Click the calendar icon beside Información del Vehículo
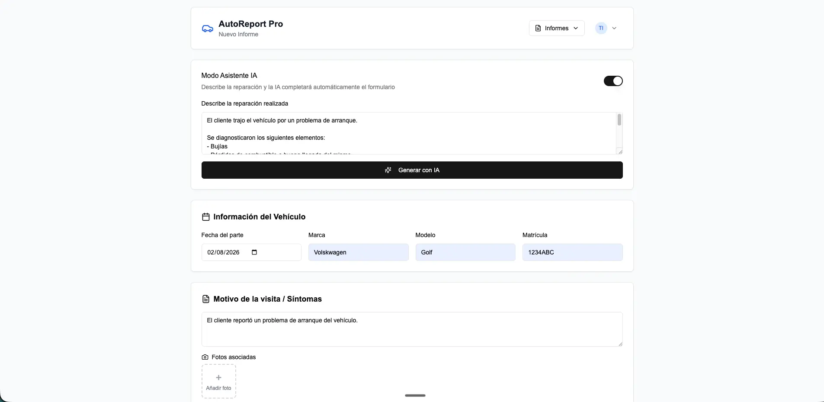 (x=206, y=217)
